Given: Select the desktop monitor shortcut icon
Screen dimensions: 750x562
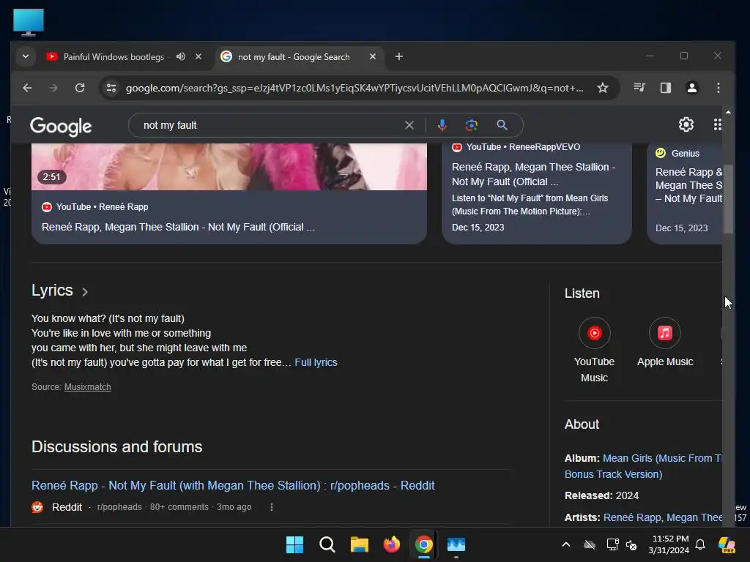Looking at the screenshot, I should 29,22.
